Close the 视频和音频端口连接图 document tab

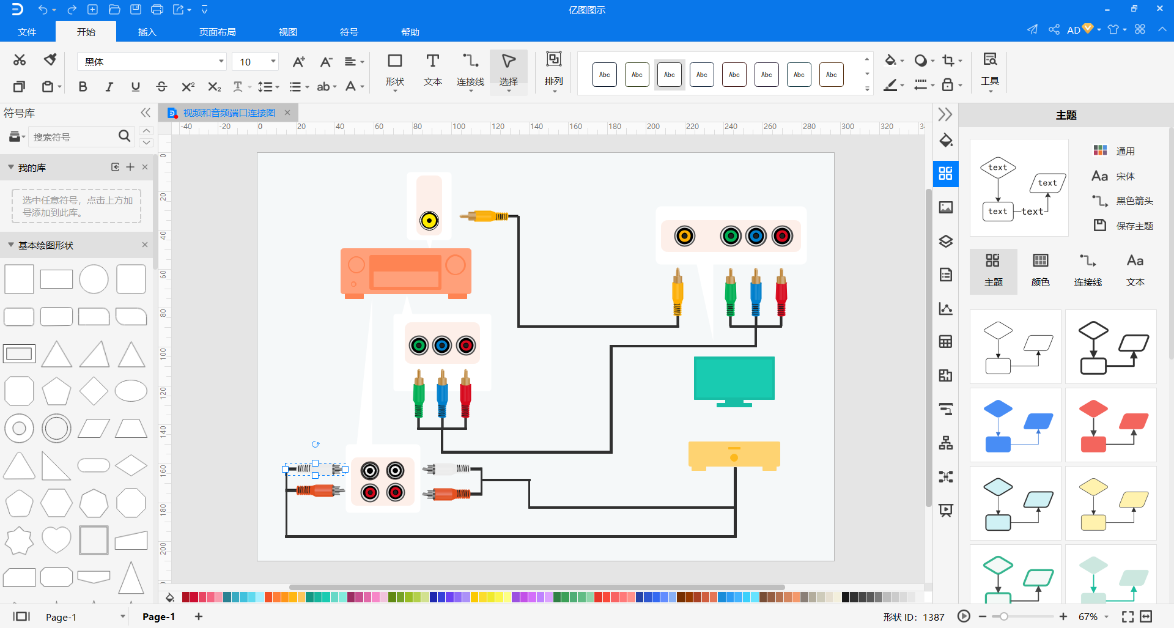pyautogui.click(x=287, y=113)
